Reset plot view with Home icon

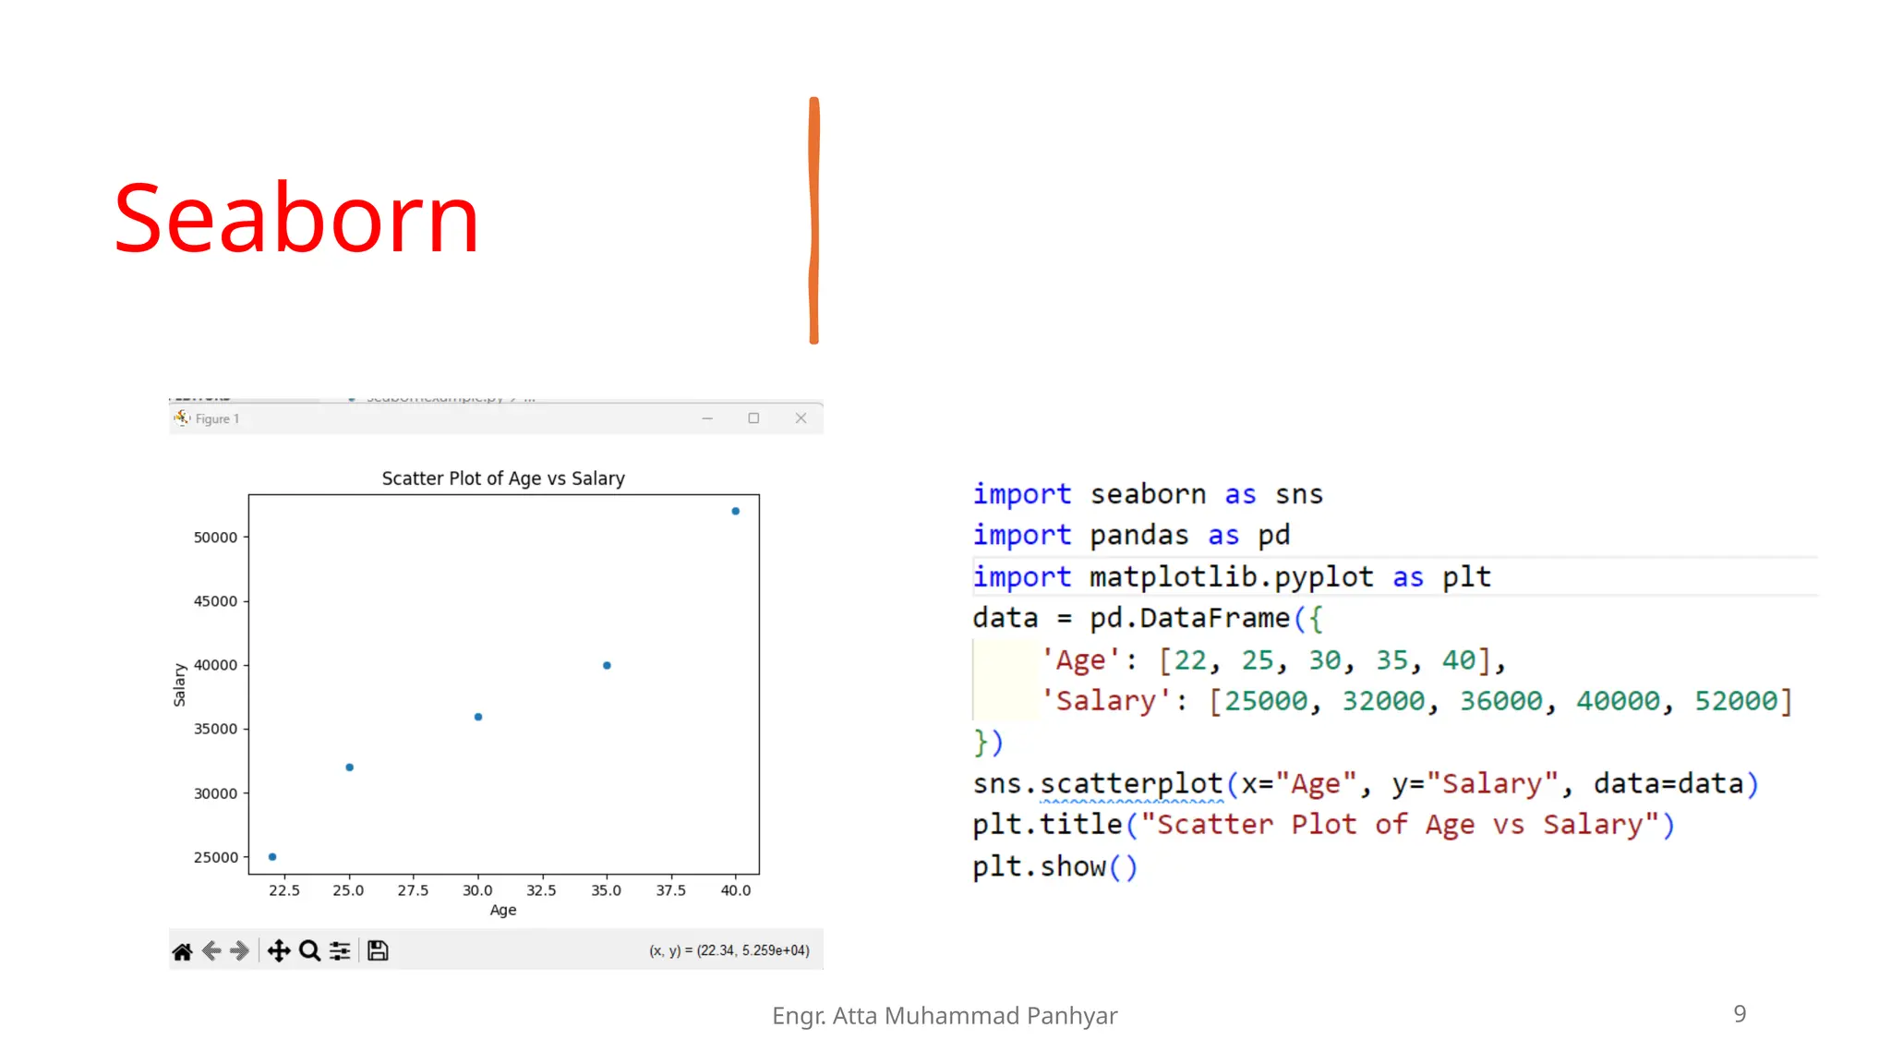[183, 951]
